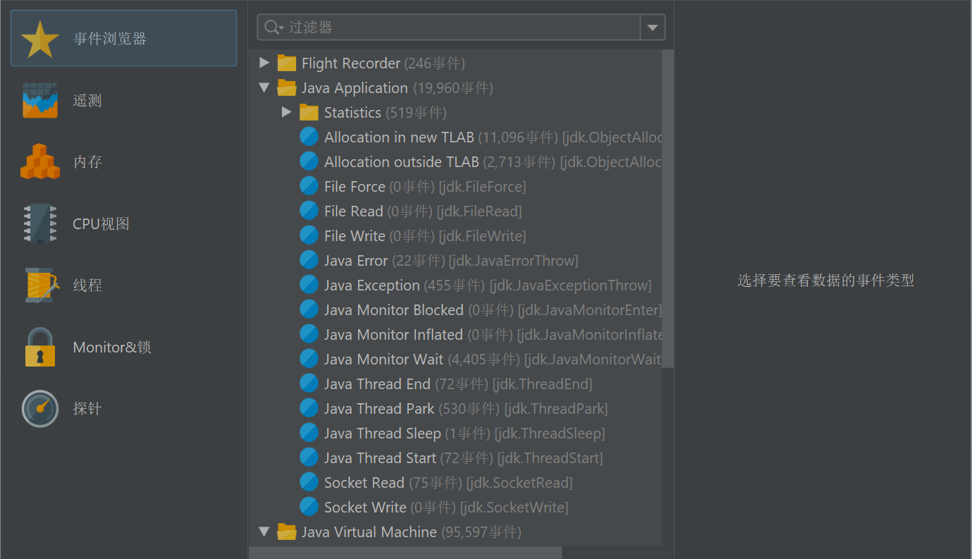Select Java Thread Park event type
This screenshot has height=559, width=972.
coord(455,408)
